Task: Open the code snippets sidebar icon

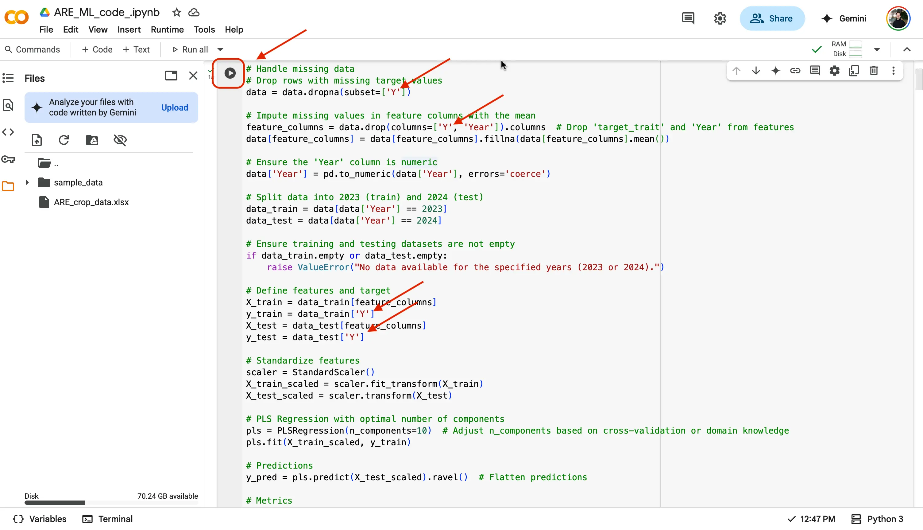Action: 8,132
